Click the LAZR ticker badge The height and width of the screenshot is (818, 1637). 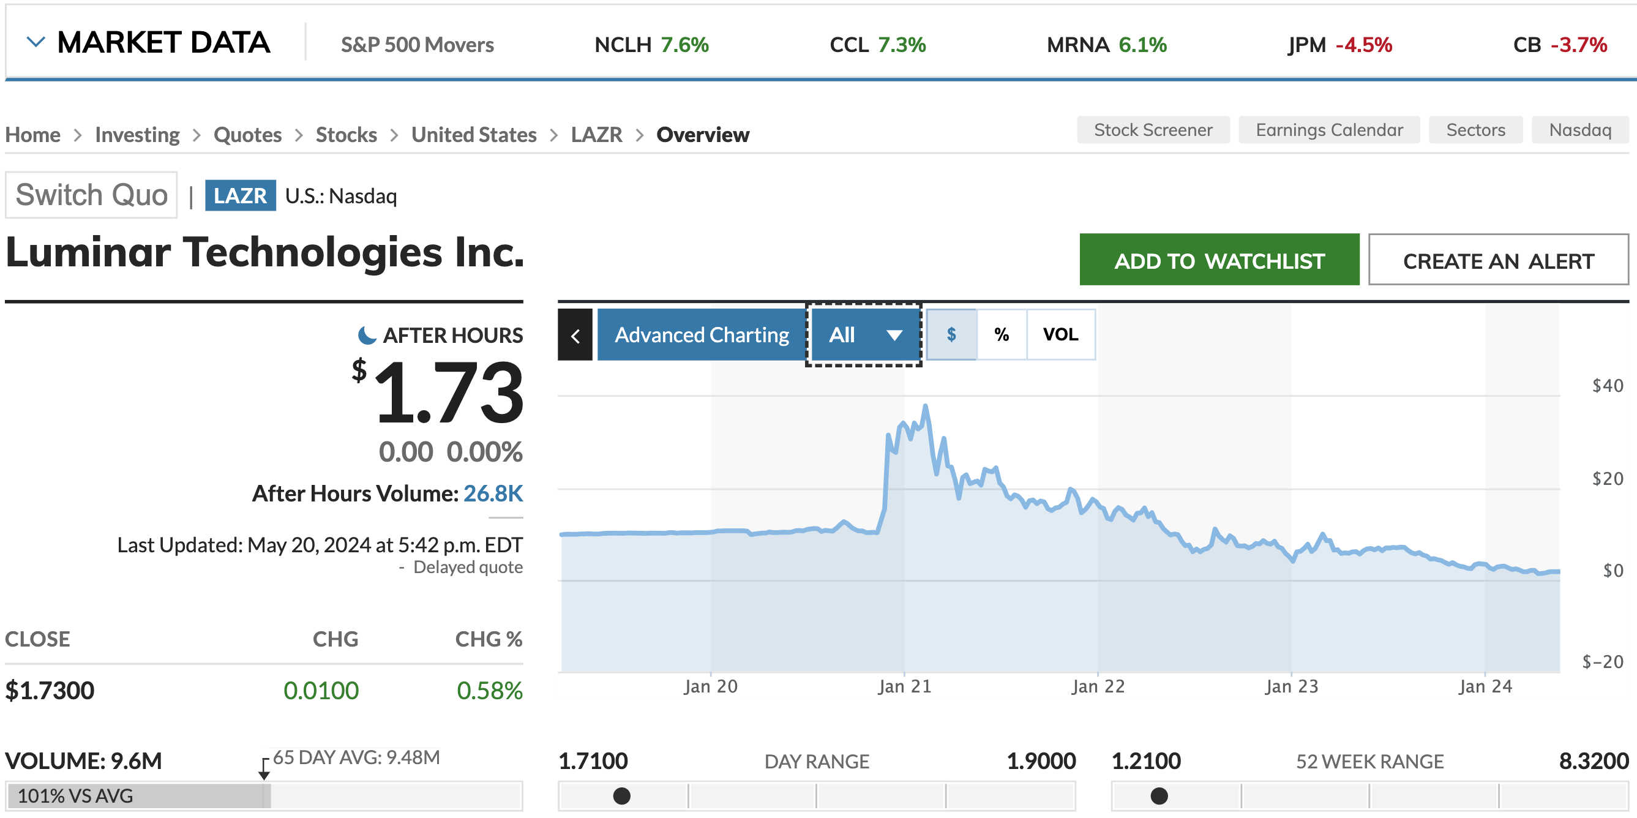240,196
